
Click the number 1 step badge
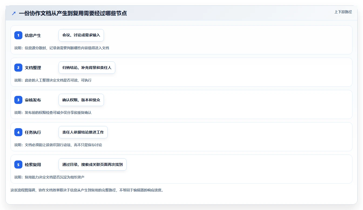point(18,35)
